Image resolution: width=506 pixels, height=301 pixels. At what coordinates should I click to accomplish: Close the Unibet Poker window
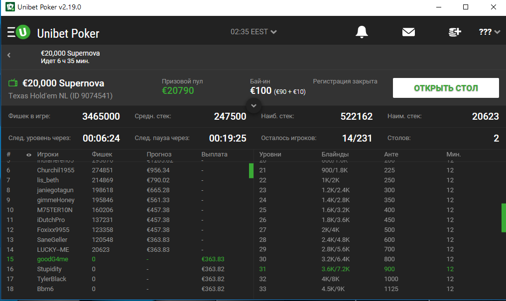494,7
